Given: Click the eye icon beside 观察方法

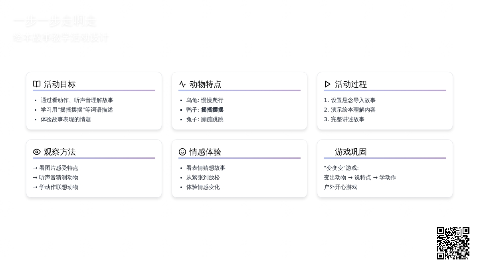Looking at the screenshot, I should click(x=37, y=152).
